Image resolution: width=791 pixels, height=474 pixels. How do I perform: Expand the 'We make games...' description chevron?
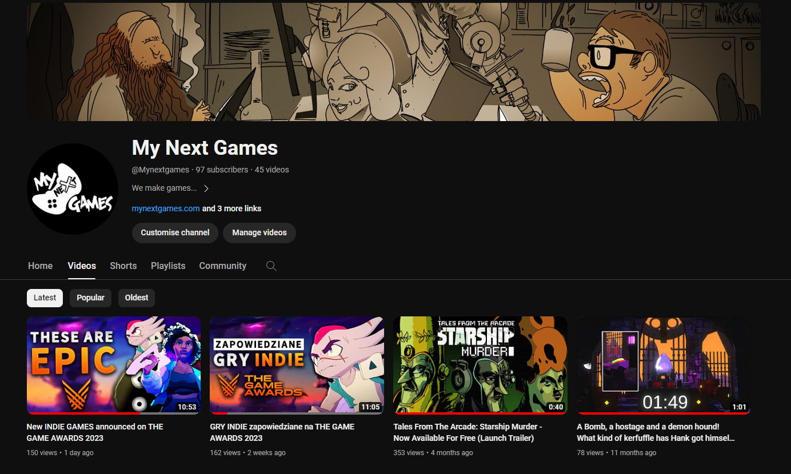click(x=206, y=188)
